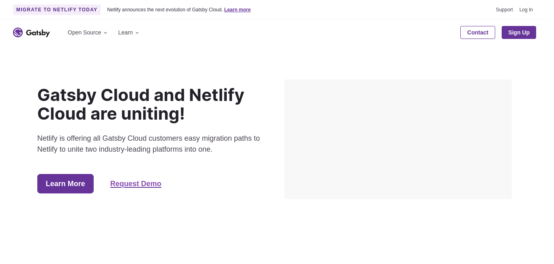
Task: Click the Gatsby logo icon
Action: pos(18,32)
